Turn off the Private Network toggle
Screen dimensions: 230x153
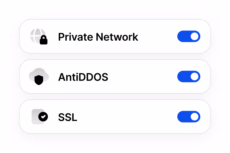pos(189,36)
